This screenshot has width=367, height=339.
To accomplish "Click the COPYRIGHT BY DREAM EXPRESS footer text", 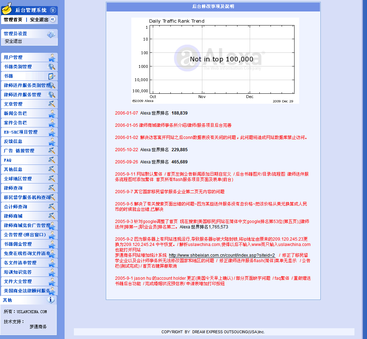I will point(213,332).
